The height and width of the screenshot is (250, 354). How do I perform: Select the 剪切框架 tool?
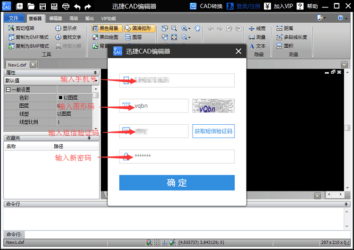coord(21,28)
